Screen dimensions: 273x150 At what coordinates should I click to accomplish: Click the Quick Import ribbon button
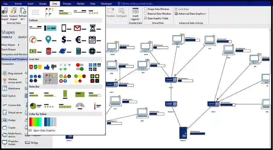4,14
